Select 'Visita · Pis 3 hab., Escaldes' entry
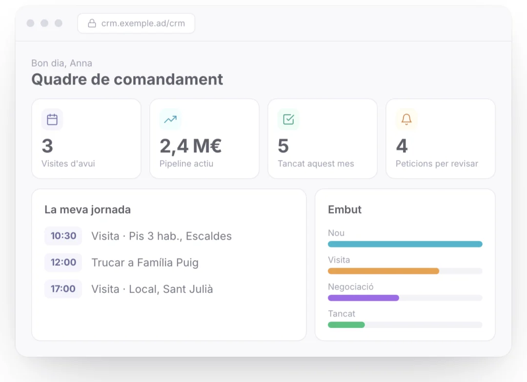 162,236
